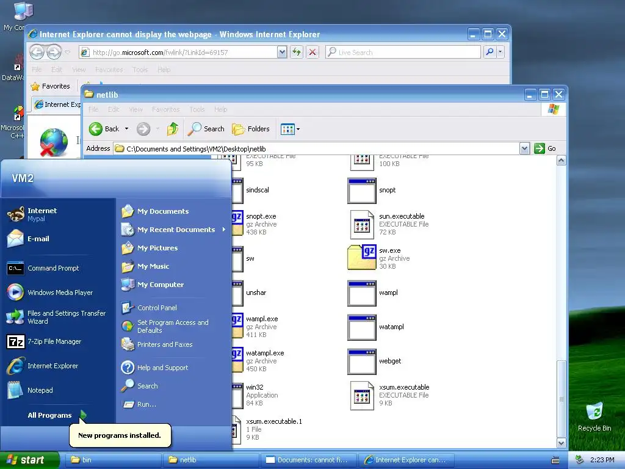Expand My Recent Documents submenu
This screenshot has height=469, width=625.
coord(175,230)
